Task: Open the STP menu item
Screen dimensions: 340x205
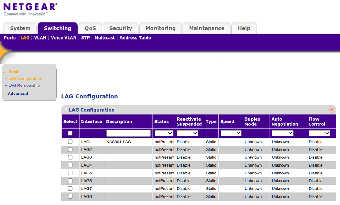Action: pos(85,38)
